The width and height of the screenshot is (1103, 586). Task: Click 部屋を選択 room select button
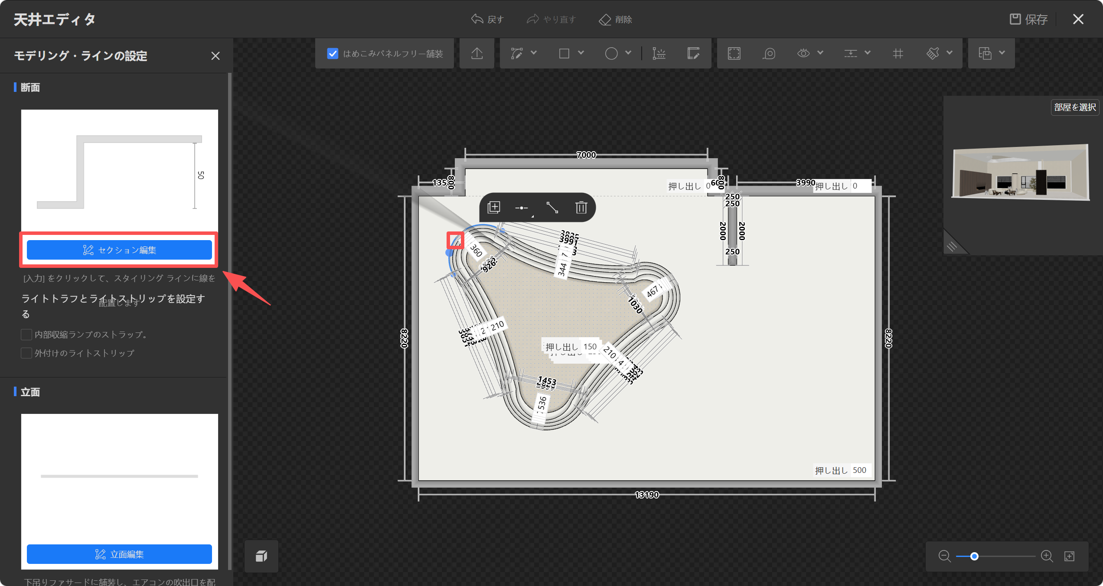(x=1075, y=107)
